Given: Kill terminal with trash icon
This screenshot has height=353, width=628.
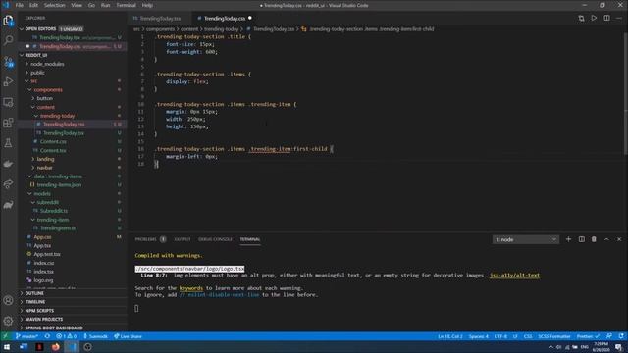Looking at the screenshot, I should (x=594, y=239).
